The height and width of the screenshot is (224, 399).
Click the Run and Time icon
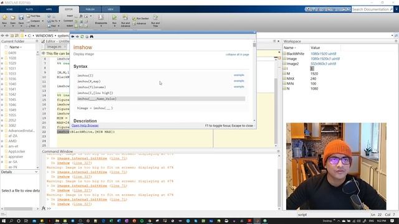point(155,17)
